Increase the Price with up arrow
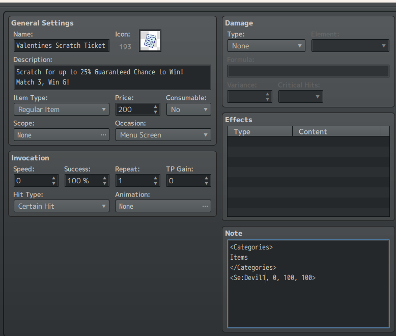This screenshot has height=336, width=396. pos(156,107)
